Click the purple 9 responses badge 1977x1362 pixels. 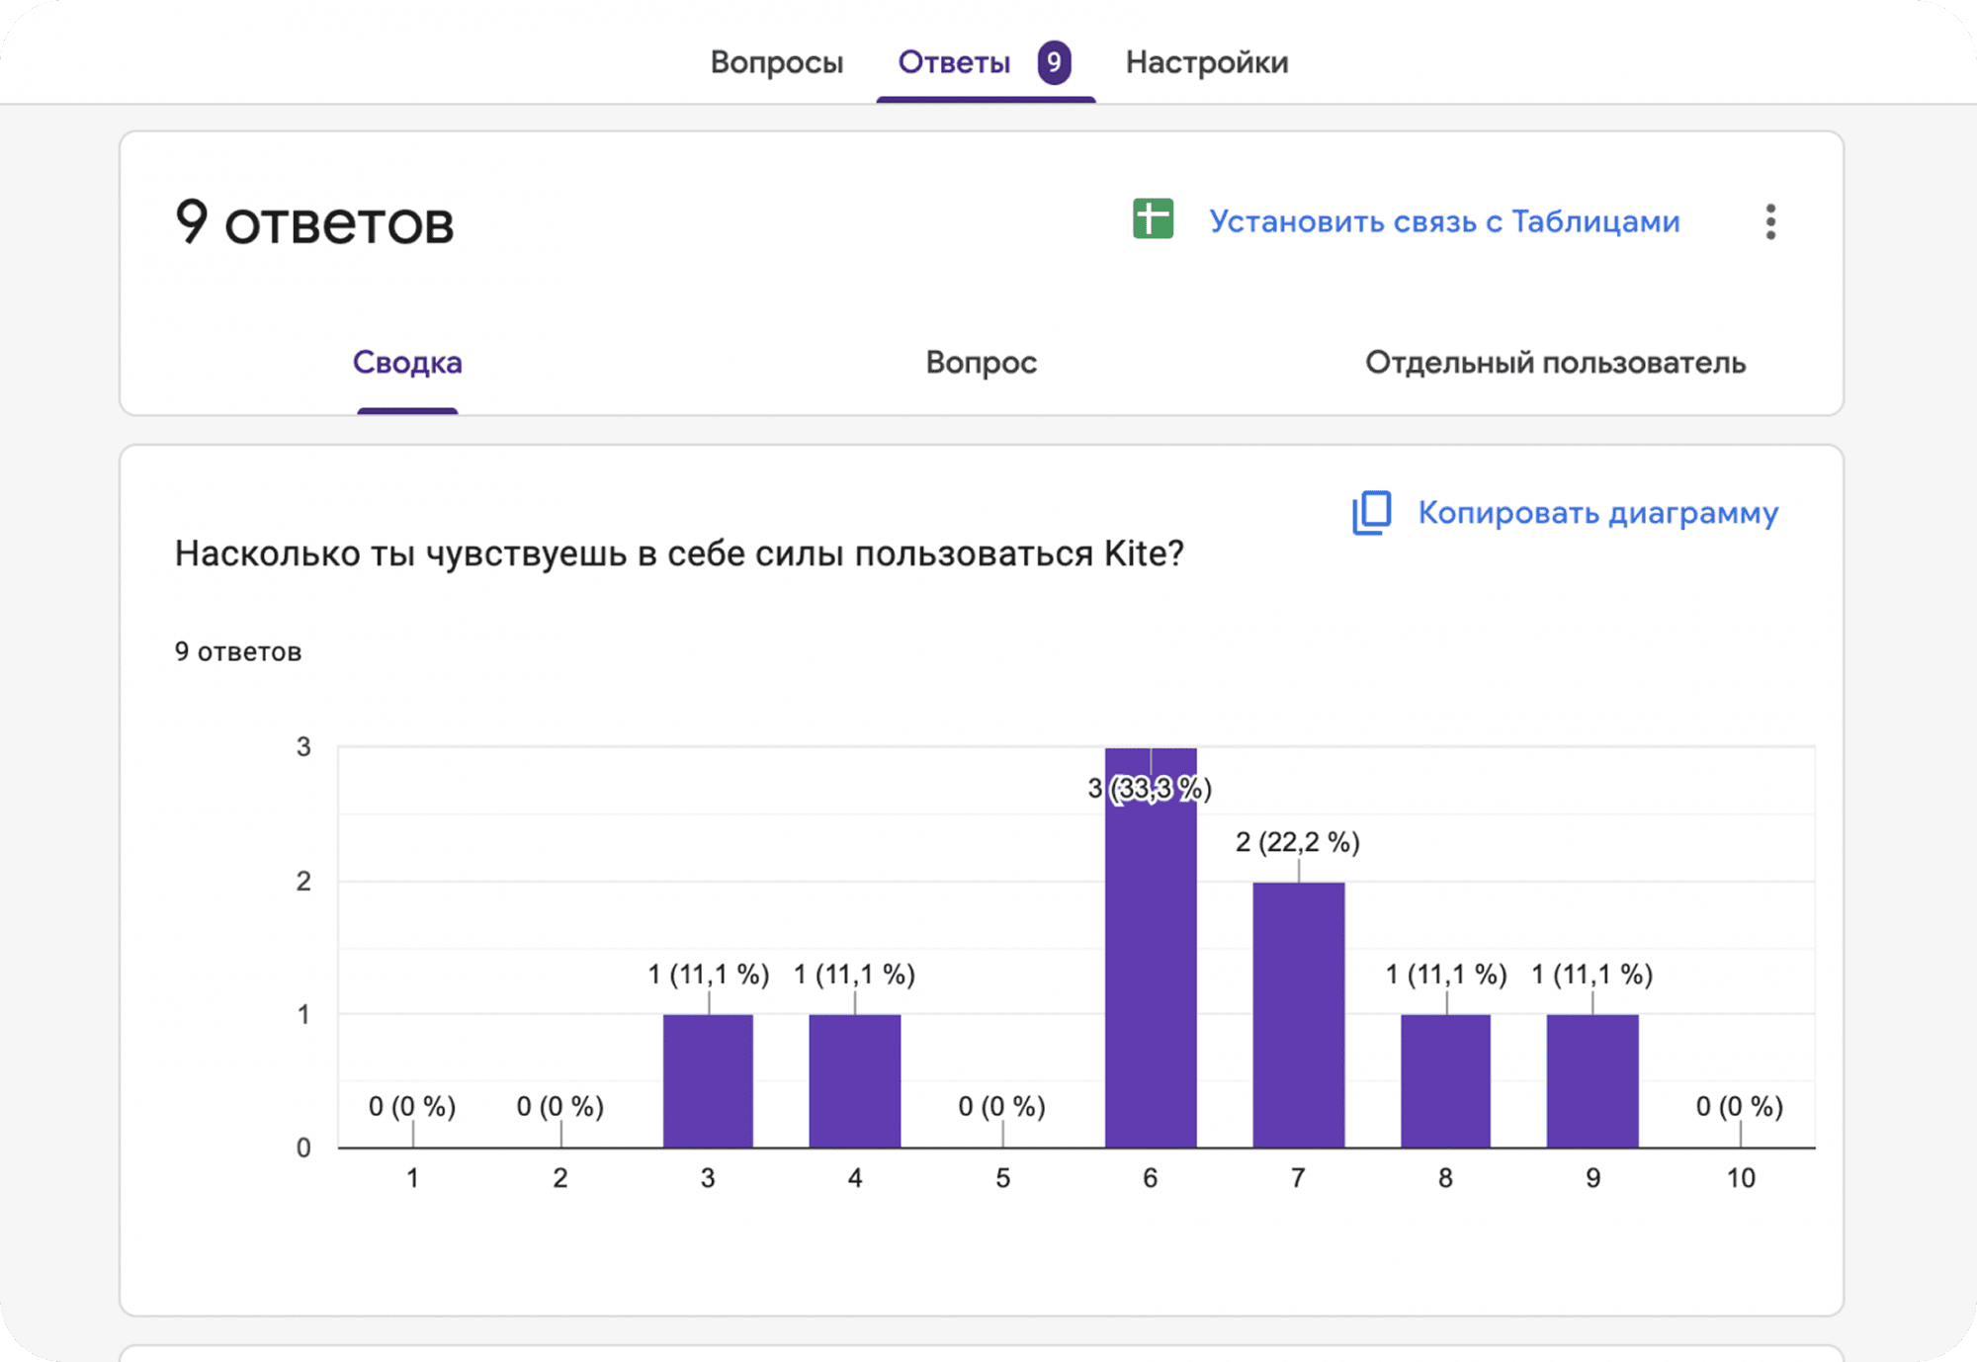1054,62
